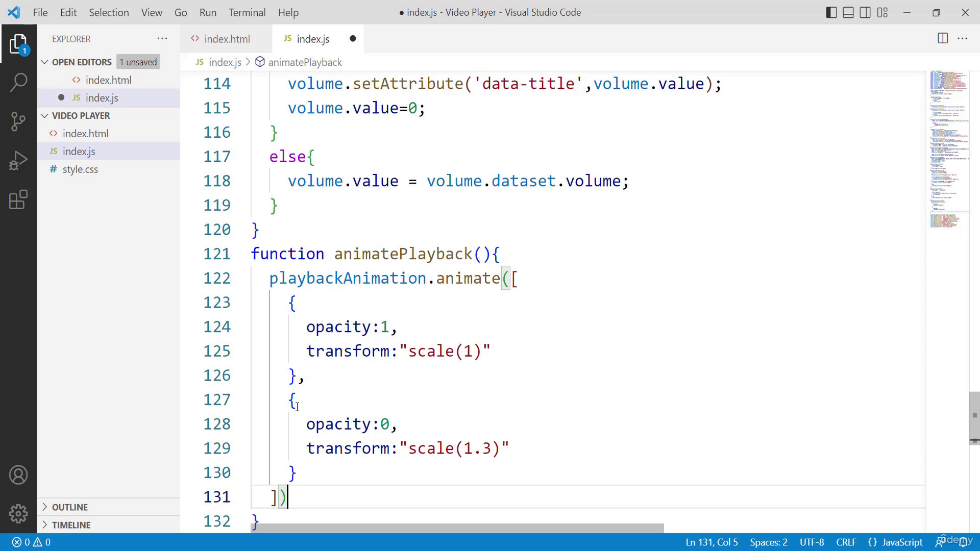The image size is (980, 551).
Task: Customize layout icon in title bar
Action: [883, 12]
